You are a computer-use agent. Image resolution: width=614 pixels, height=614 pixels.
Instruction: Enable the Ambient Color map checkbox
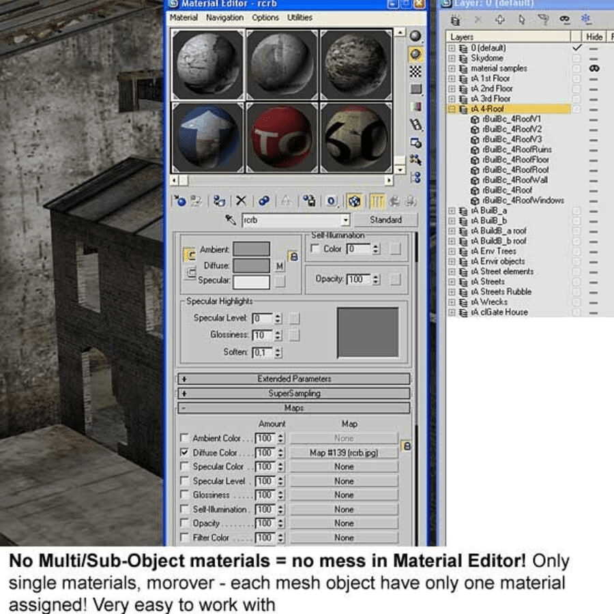(184, 438)
